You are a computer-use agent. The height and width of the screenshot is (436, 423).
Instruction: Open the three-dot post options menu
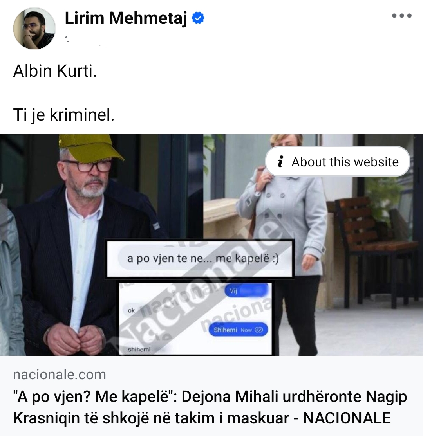coord(401,16)
